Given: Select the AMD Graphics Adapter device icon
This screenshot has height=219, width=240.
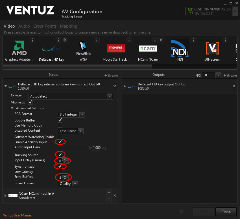Looking at the screenshot, I should (19, 48).
